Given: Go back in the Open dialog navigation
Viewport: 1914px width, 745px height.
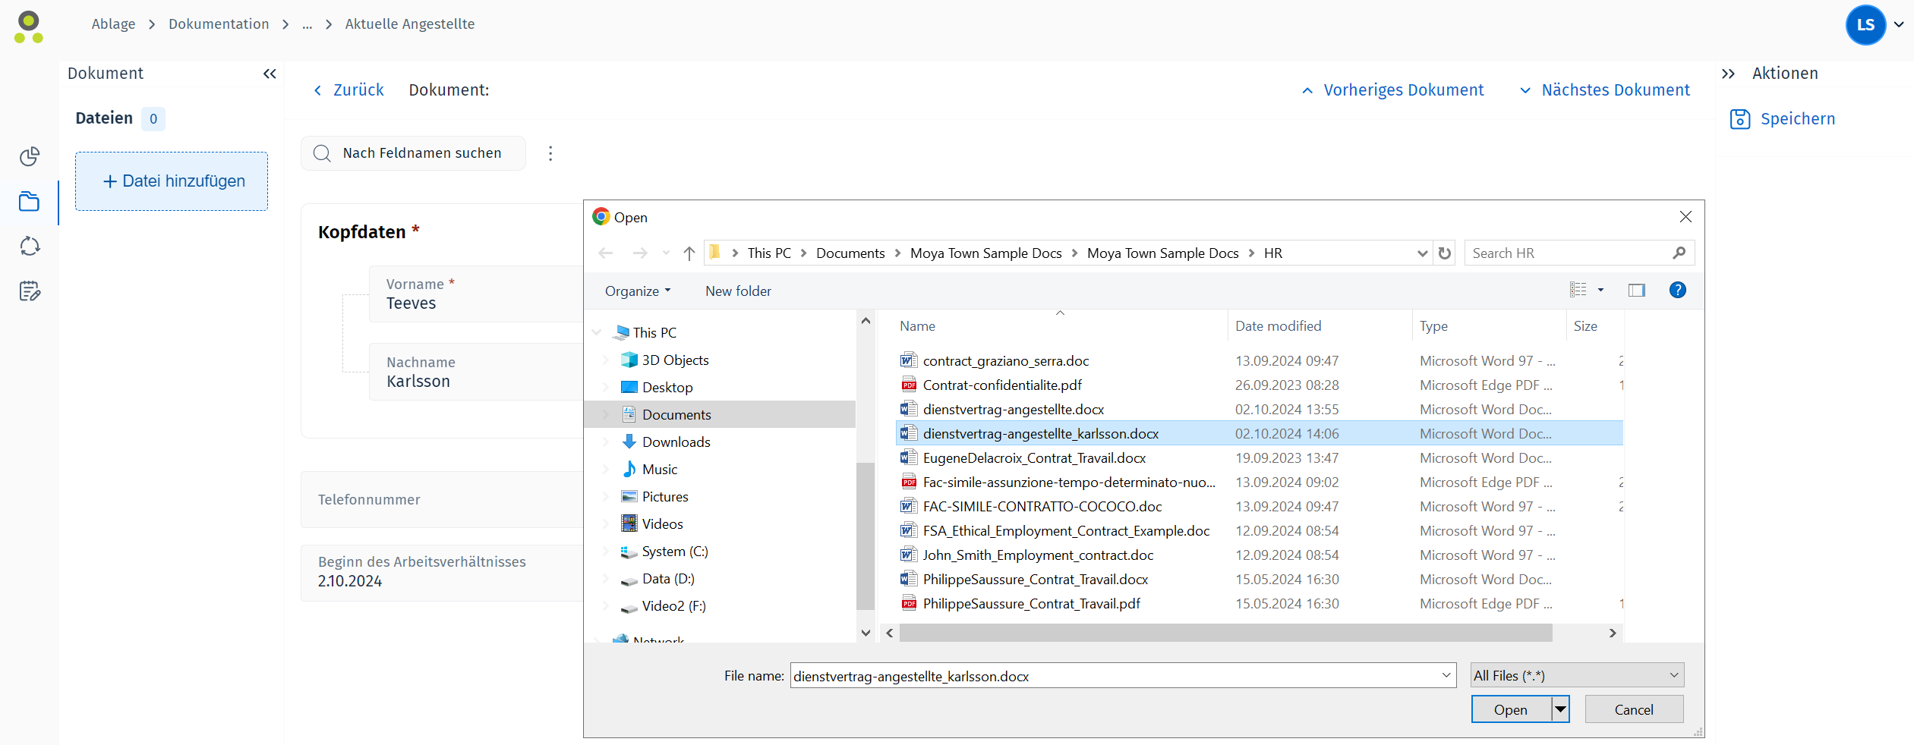Looking at the screenshot, I should tap(605, 253).
